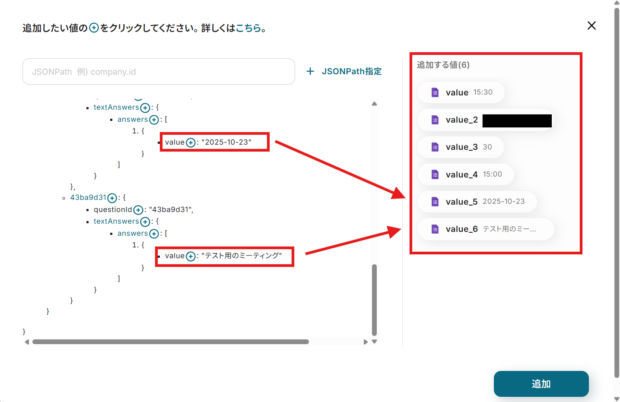Click the JSON tree scroll-down arrow
This screenshot has width=620, height=402.
click(x=374, y=342)
